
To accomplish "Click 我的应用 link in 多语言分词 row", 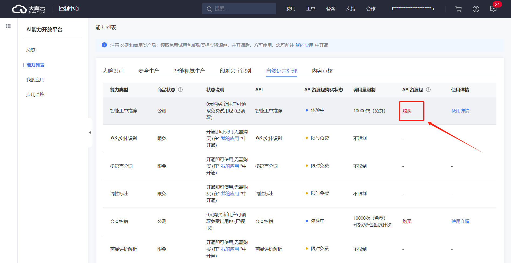I will click(230, 166).
